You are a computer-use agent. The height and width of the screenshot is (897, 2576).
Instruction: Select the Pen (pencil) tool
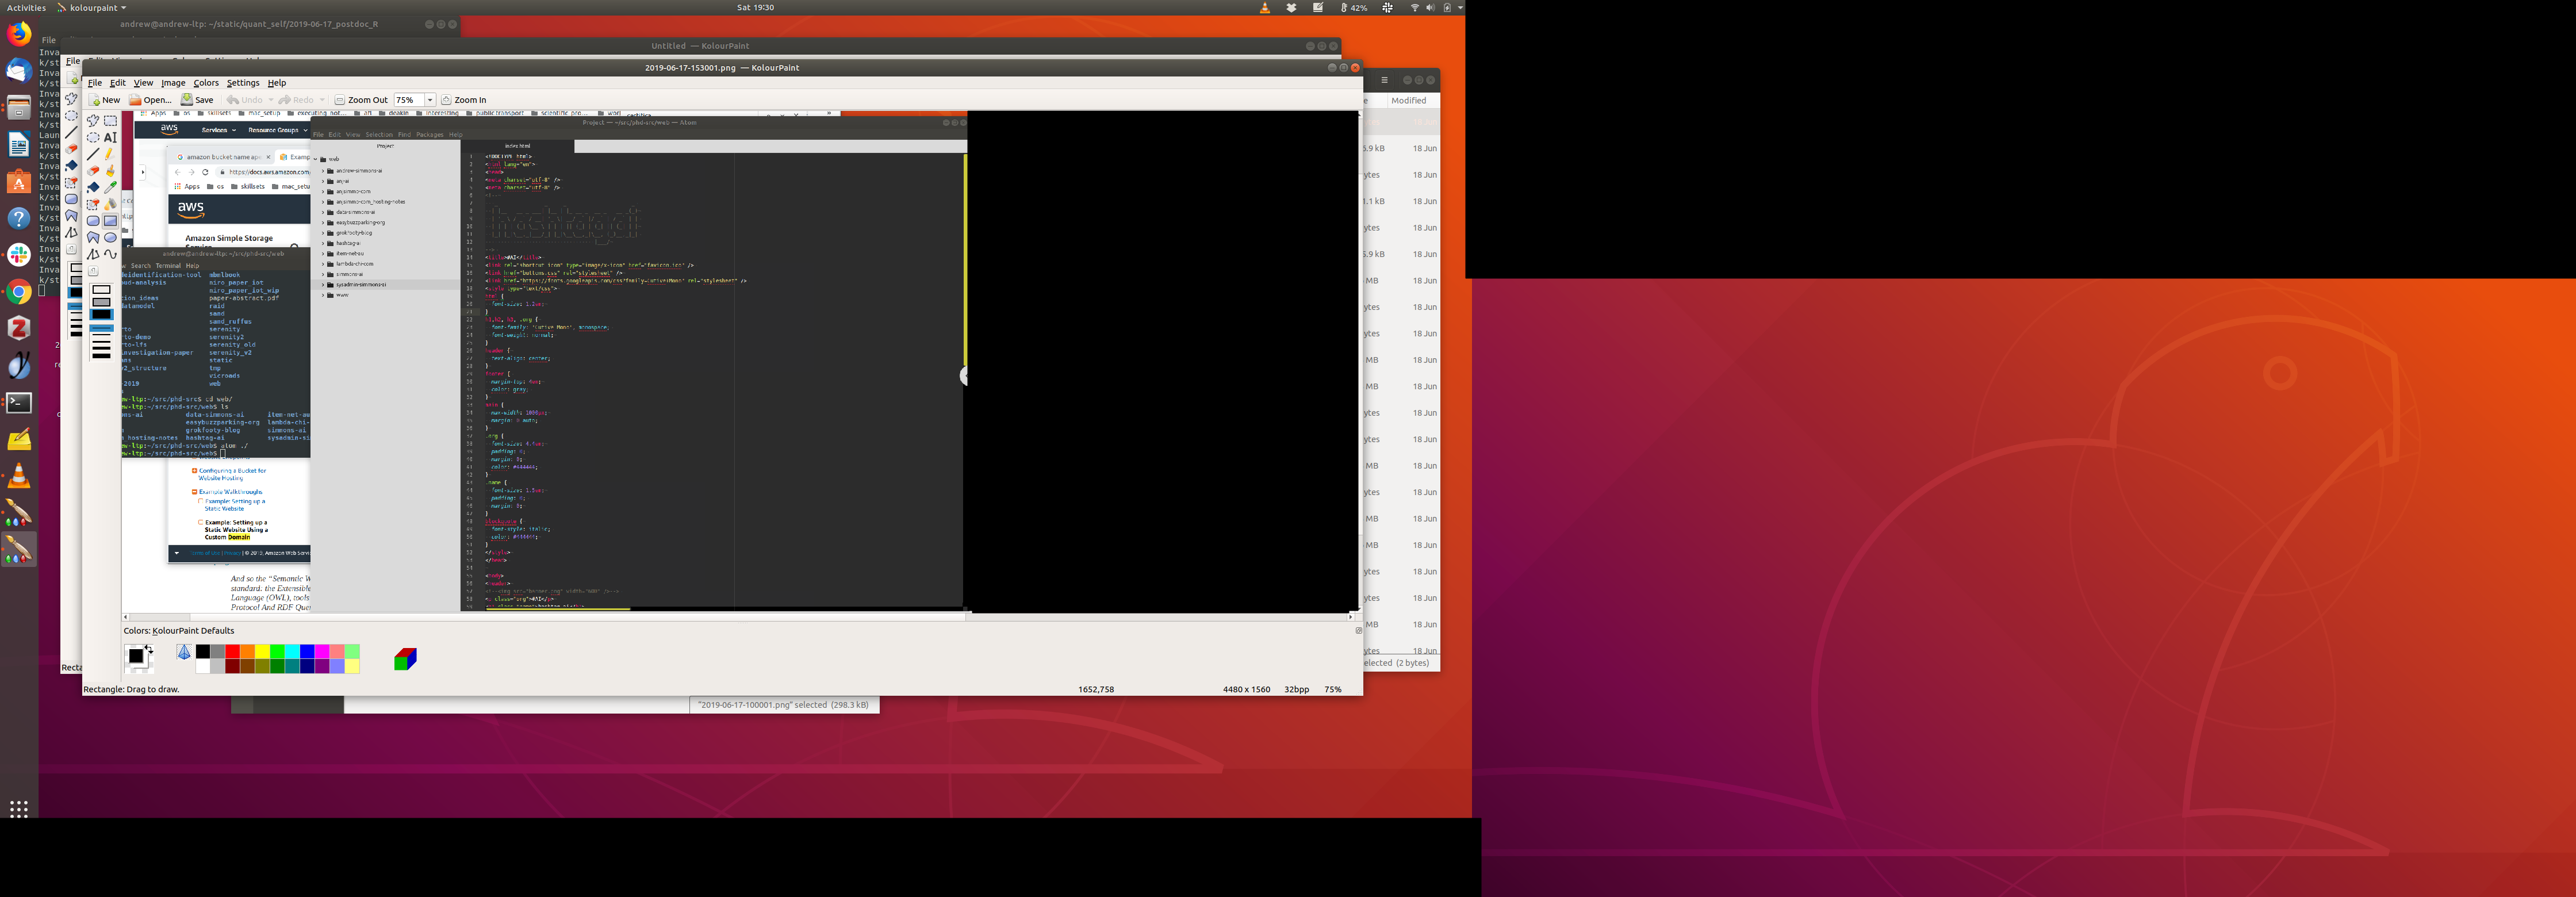(110, 154)
